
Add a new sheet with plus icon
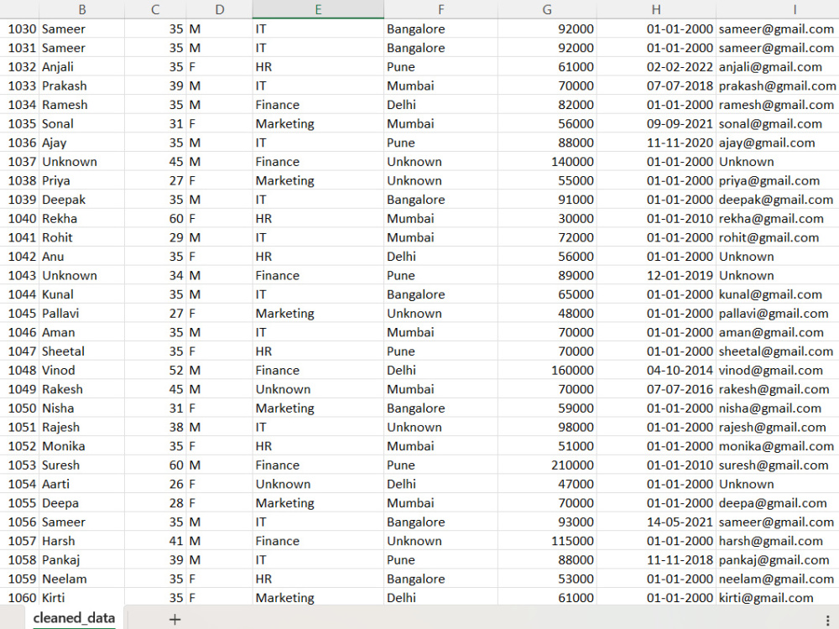pos(175,620)
